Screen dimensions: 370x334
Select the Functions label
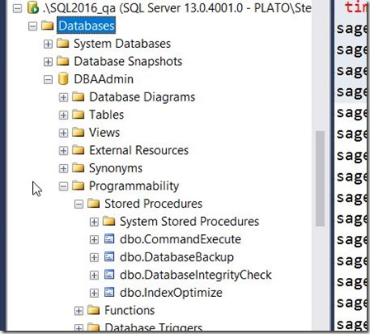click(x=130, y=310)
